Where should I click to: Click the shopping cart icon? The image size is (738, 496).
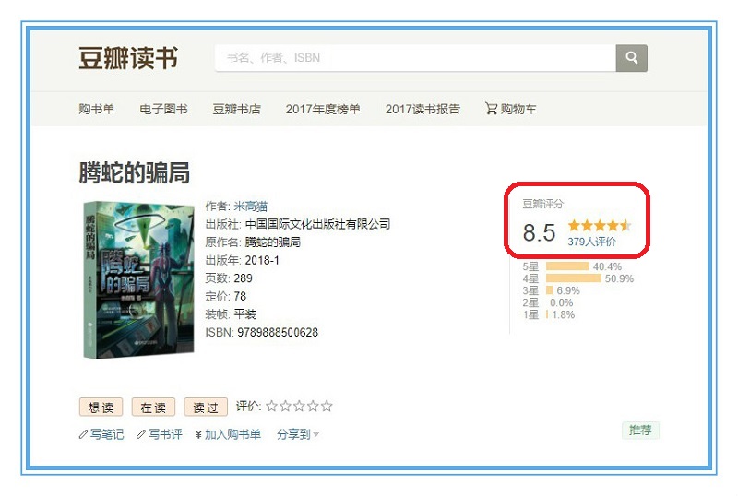click(x=491, y=109)
